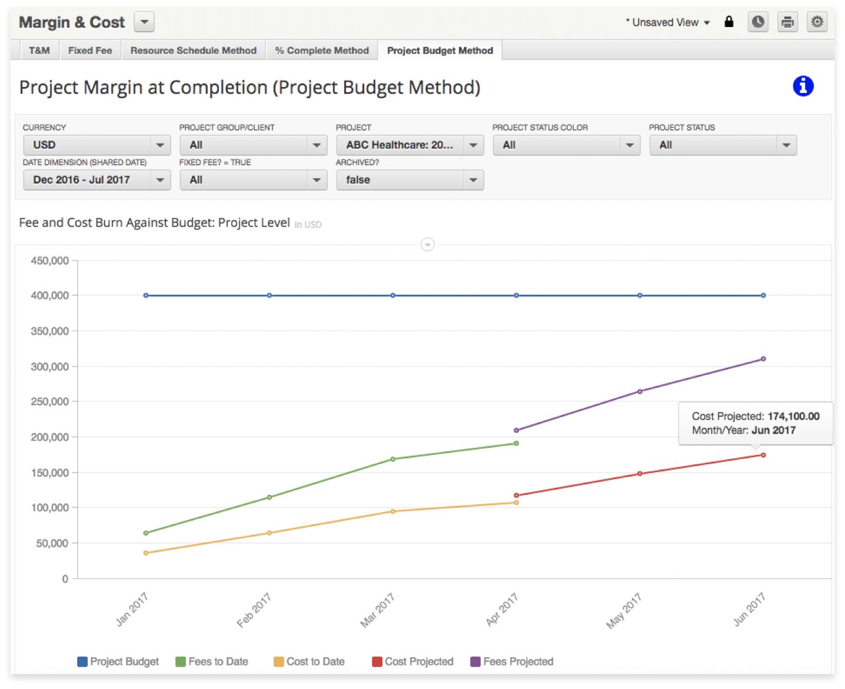Viewport: 845px width, 689px height.
Task: Click Fees Projected point at Jun 2017
Action: (763, 359)
